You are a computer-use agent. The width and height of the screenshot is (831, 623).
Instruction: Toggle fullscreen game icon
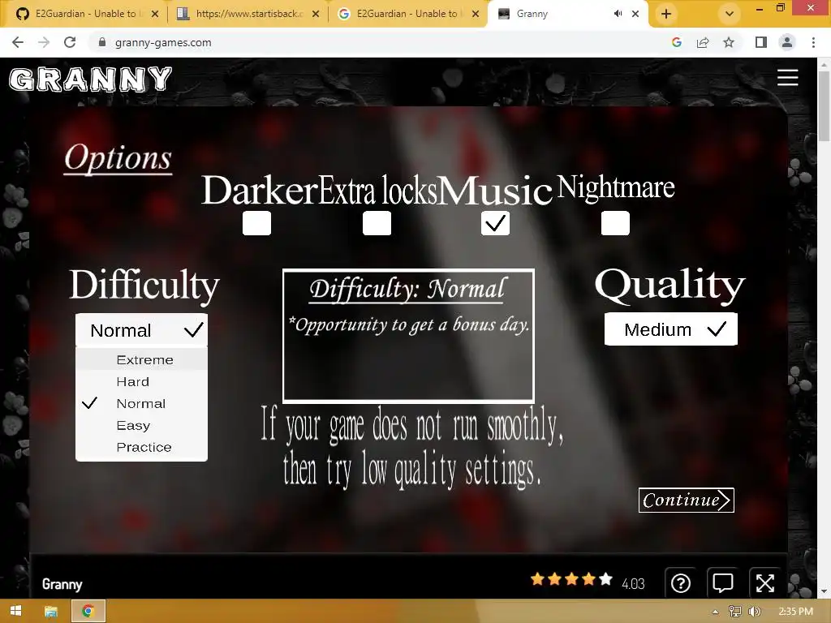(x=764, y=583)
